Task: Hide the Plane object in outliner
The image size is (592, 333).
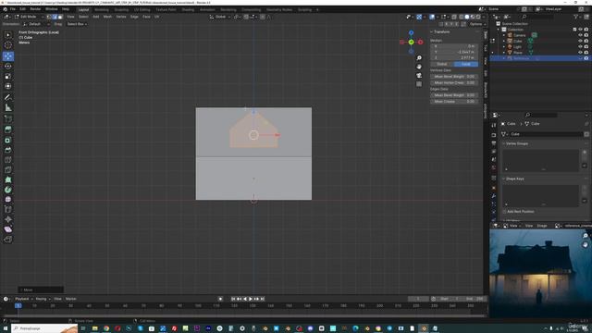Action: 580,53
